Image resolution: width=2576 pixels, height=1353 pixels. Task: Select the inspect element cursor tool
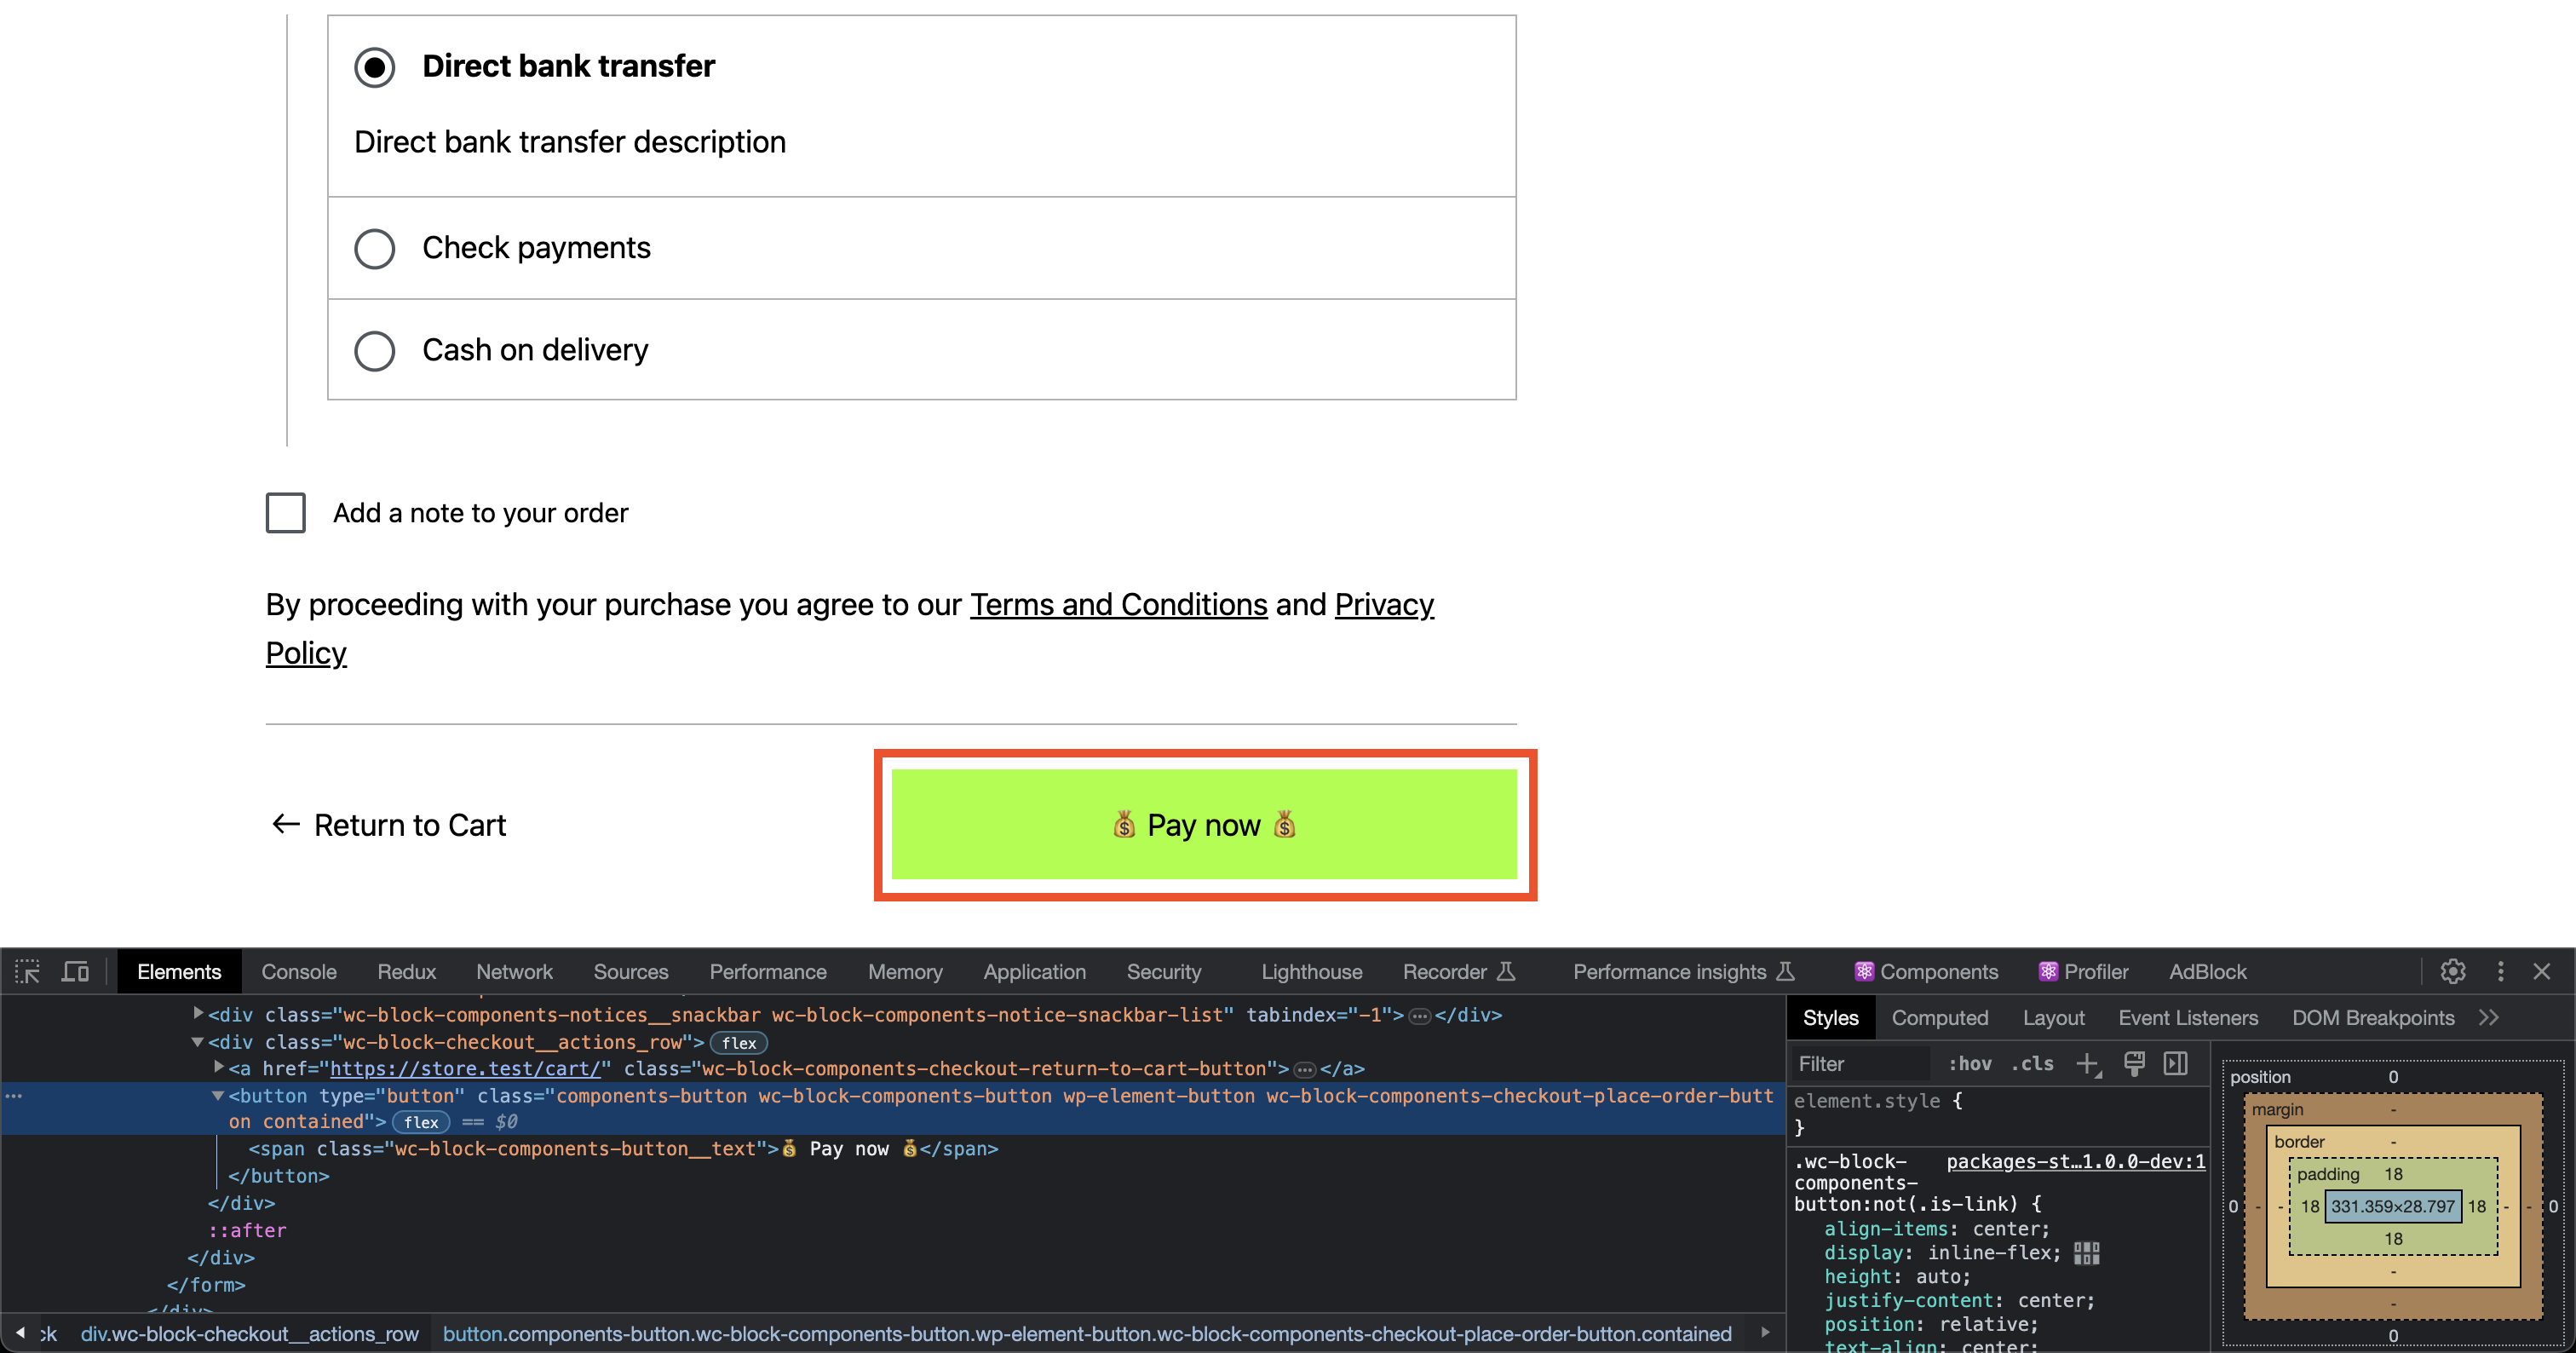click(27, 971)
